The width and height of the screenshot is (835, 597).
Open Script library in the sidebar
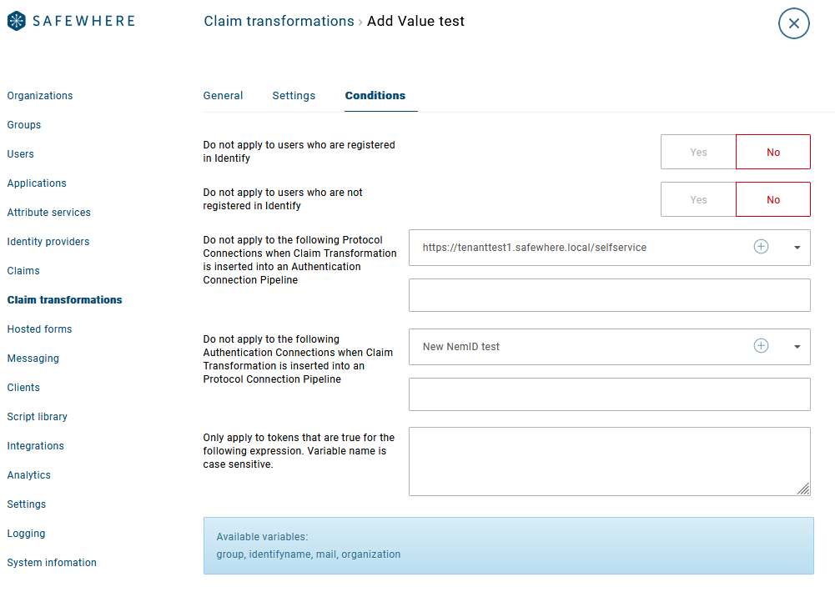pyautogui.click(x=38, y=417)
